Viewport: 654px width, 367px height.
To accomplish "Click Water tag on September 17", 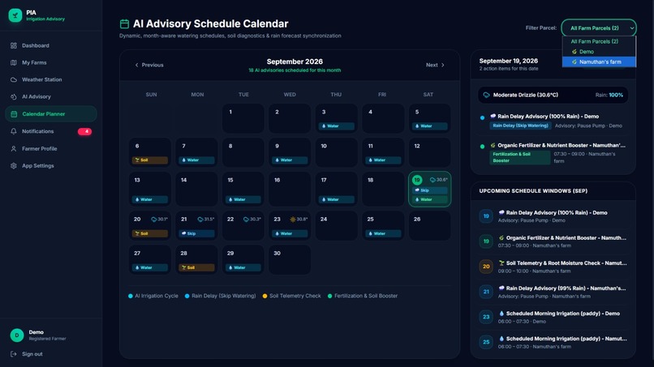I will [x=336, y=199].
